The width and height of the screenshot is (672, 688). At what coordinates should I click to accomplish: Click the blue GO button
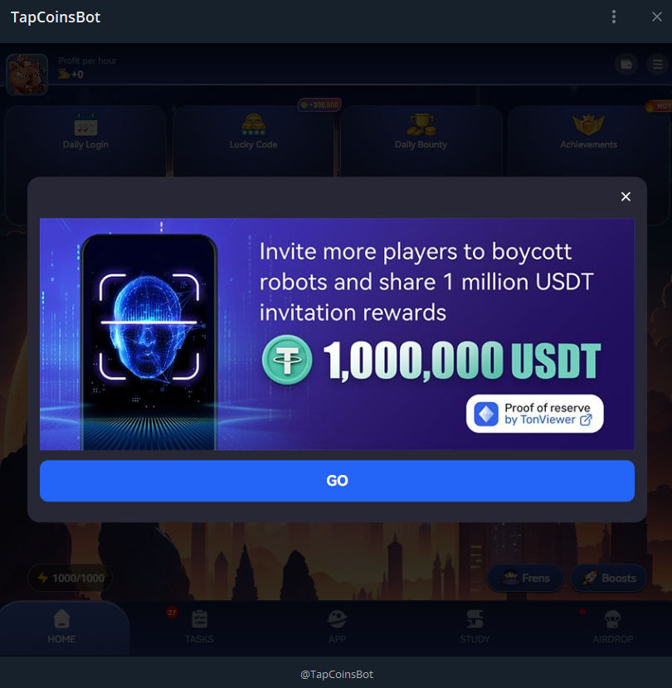(337, 481)
